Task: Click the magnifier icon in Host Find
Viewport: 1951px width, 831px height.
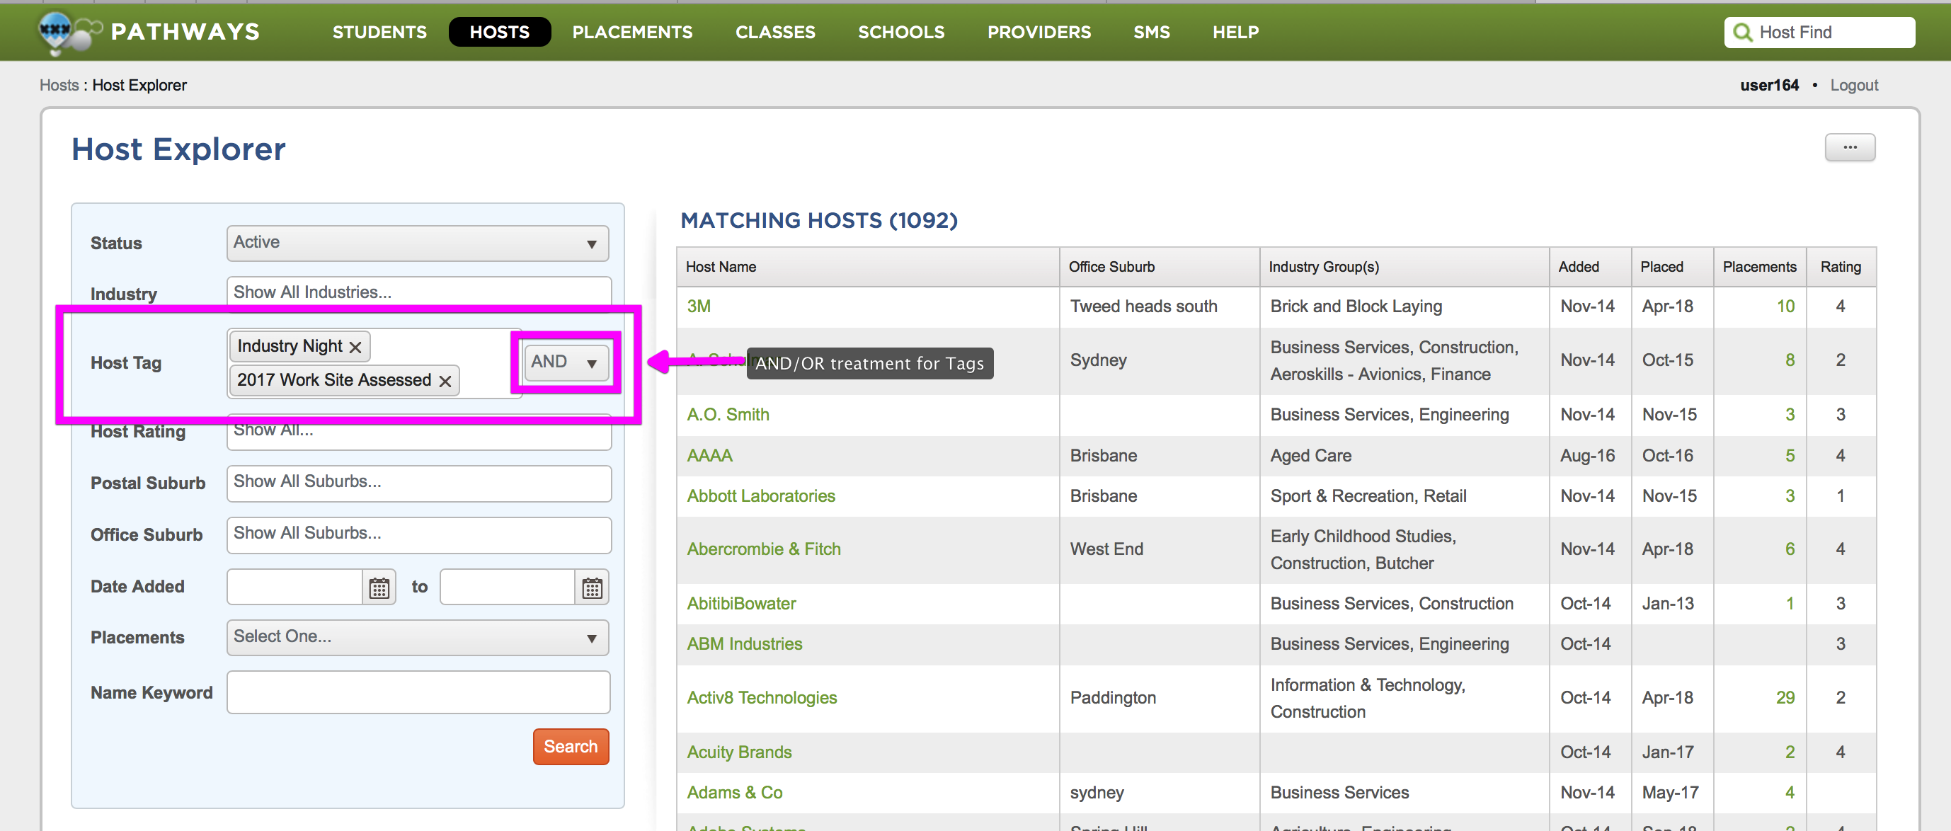Action: pos(1743,32)
